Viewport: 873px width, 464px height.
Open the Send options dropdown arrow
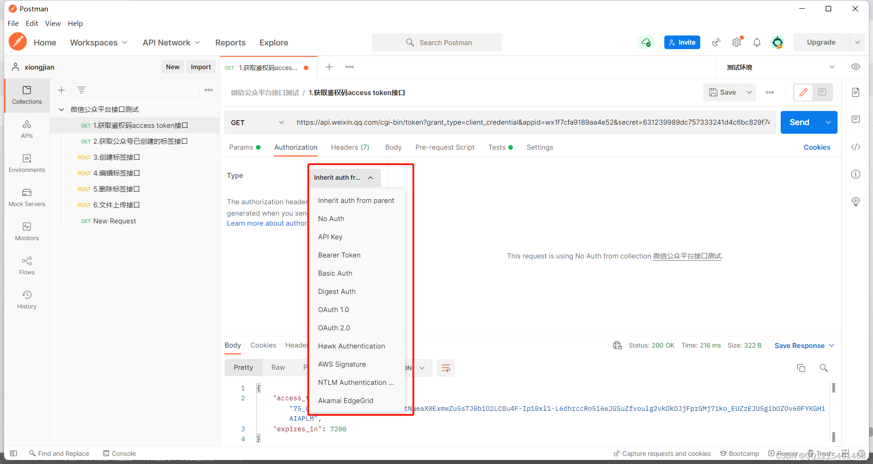[828, 122]
